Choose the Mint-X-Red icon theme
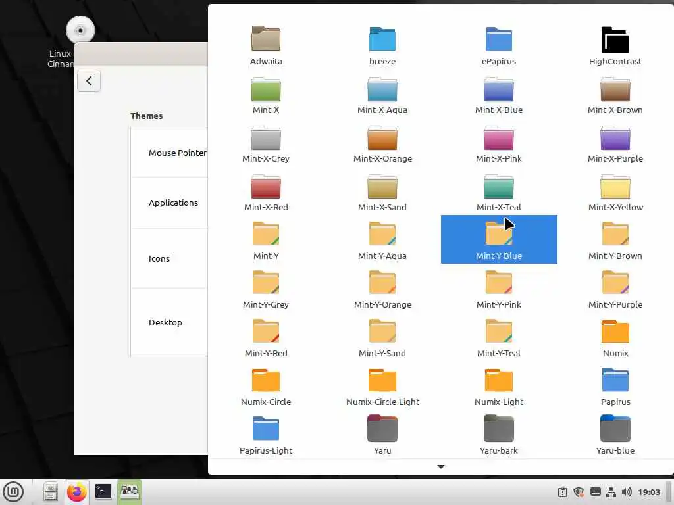The image size is (674, 505). pyautogui.click(x=266, y=191)
